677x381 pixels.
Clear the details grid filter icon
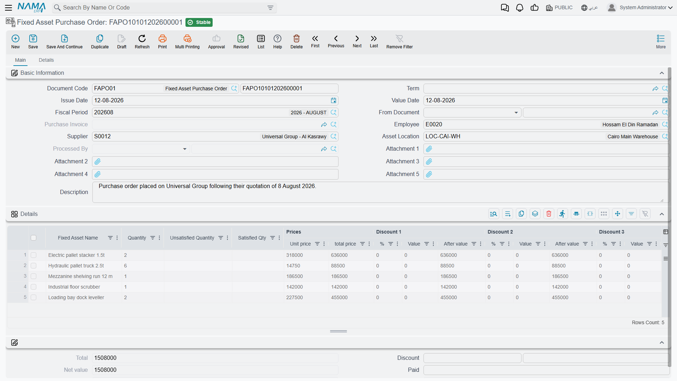645,214
